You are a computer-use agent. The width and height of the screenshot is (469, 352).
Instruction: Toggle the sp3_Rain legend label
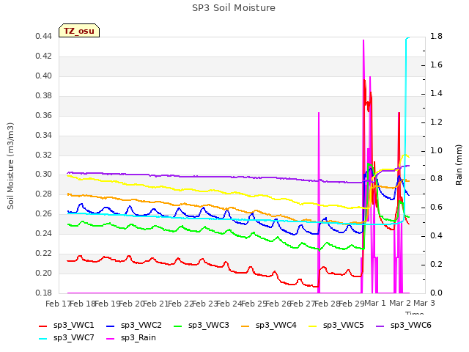(139, 338)
